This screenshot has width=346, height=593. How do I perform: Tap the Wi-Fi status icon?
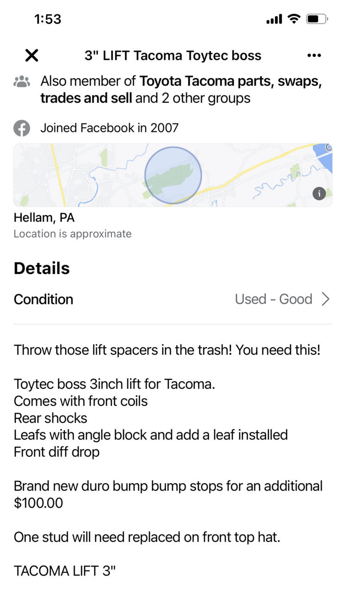pyautogui.click(x=294, y=19)
